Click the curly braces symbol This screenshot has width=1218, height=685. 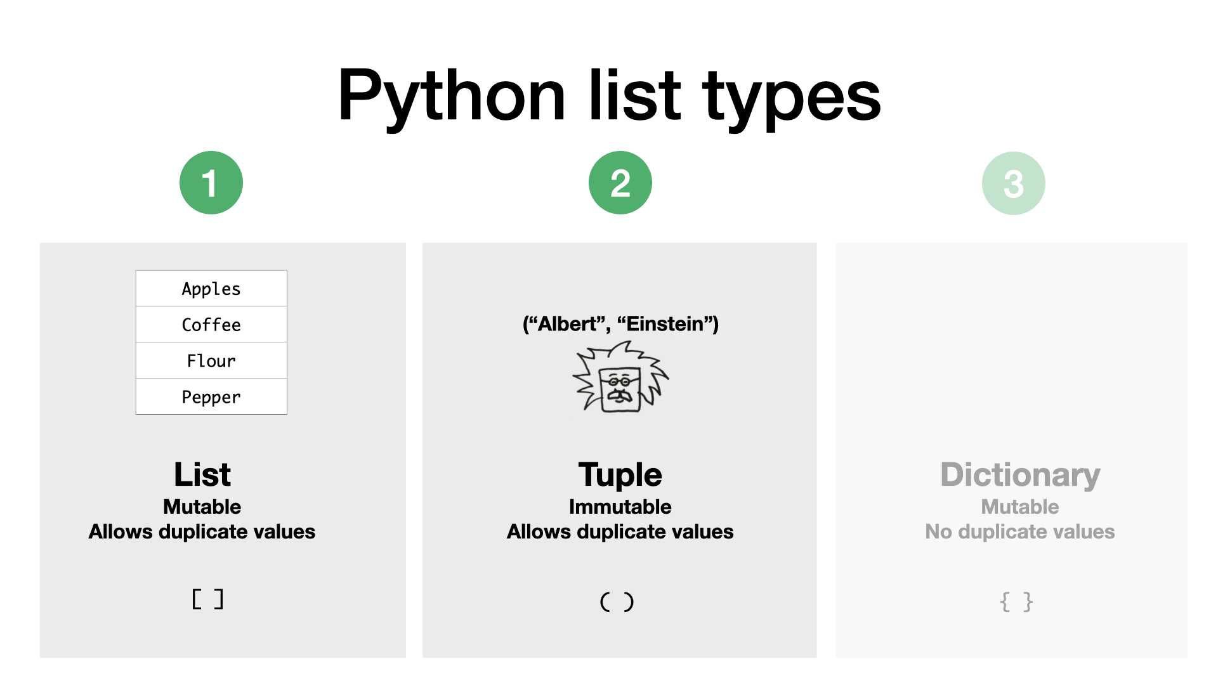click(x=1016, y=601)
